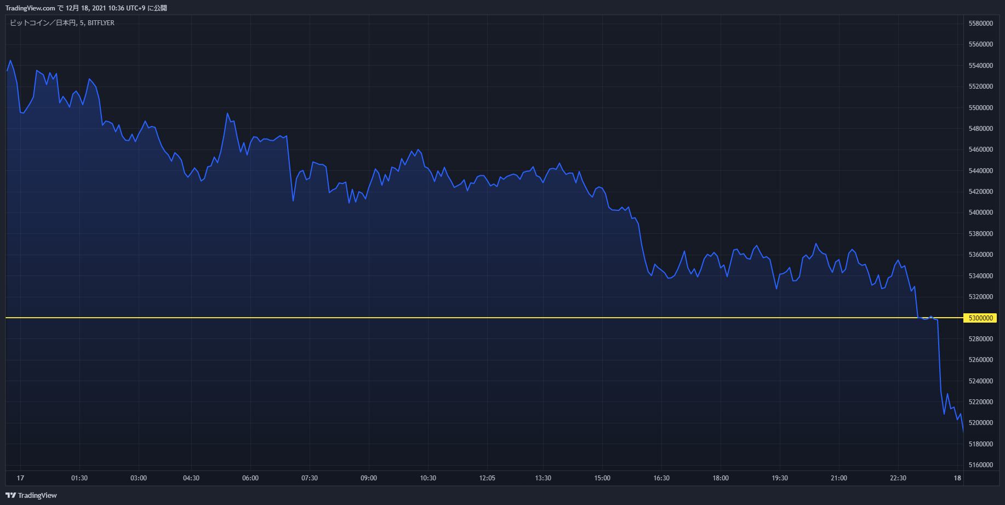Click the 15:00 time axis label

(x=602, y=478)
